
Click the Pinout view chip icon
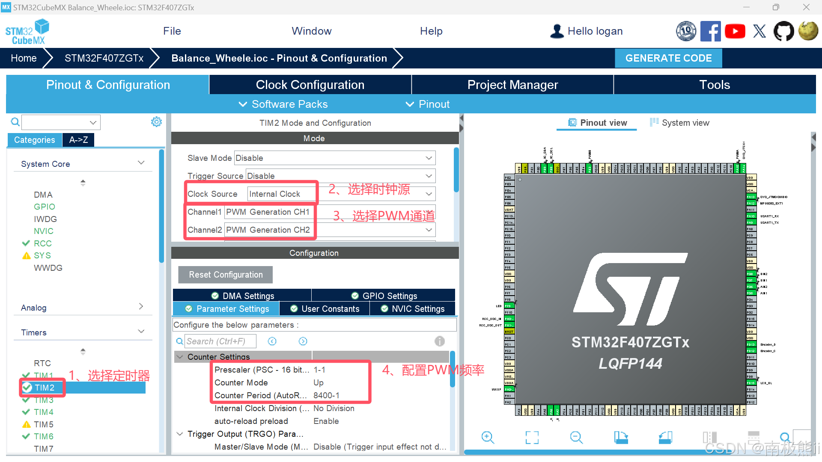click(x=572, y=123)
